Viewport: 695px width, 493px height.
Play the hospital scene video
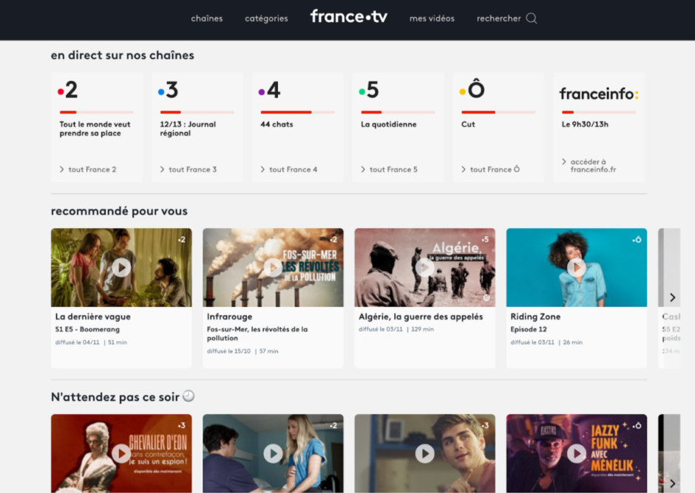coord(273,453)
